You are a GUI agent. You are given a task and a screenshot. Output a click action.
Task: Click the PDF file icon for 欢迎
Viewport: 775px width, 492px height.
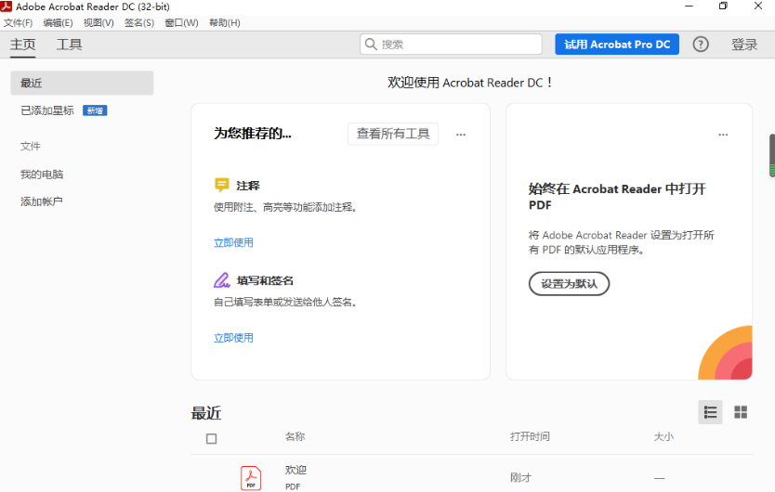click(x=251, y=477)
